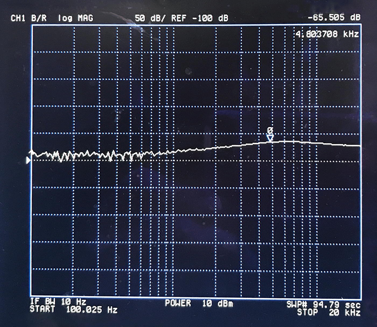Click the SWP 94.79 sec sweep time
Viewport: 377px width, 327px height.
(323, 305)
